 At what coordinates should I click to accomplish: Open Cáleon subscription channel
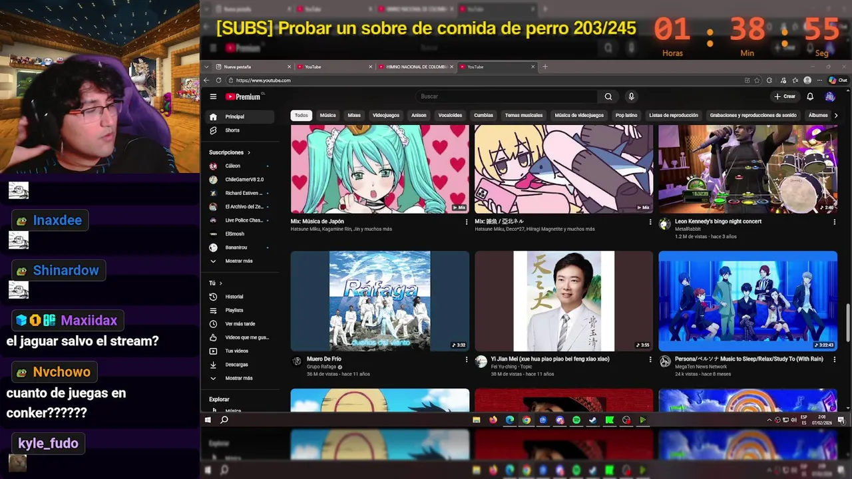pos(240,166)
